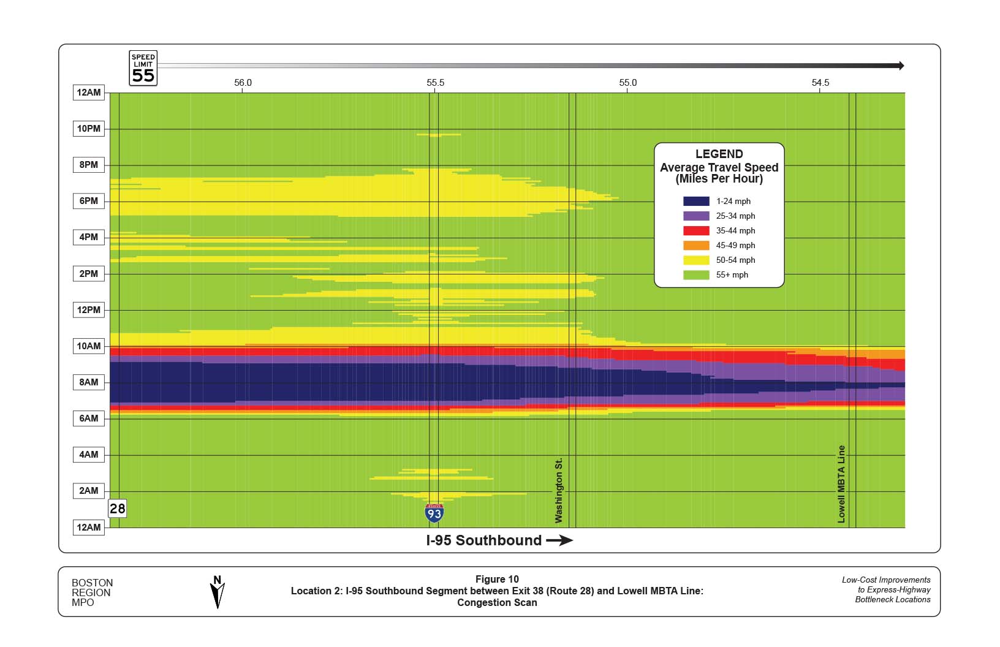Click the north arrow compass symbol
1000x647 pixels.
tap(218, 591)
